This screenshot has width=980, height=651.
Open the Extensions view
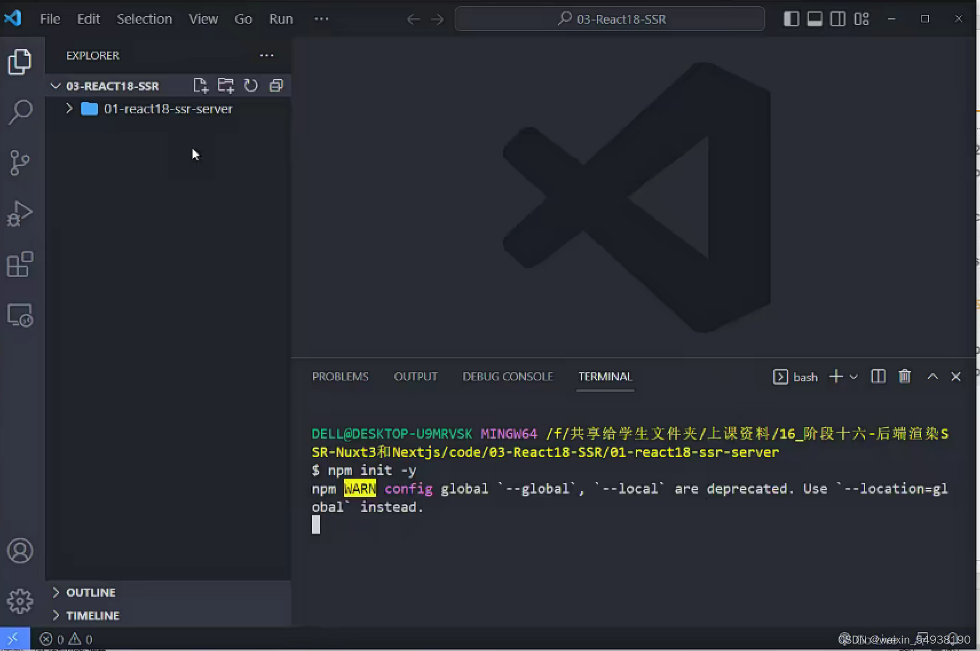(x=20, y=265)
